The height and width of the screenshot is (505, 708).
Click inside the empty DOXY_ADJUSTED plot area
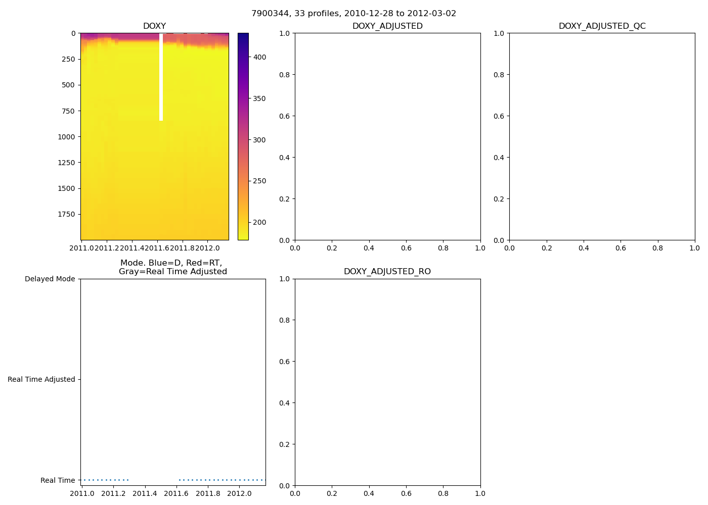(387, 136)
